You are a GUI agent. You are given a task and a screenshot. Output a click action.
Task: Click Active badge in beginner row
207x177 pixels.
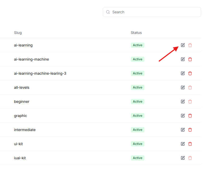[138, 102]
